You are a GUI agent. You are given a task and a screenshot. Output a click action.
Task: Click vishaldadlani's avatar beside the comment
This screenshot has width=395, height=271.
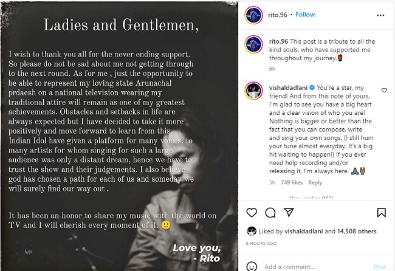point(253,91)
